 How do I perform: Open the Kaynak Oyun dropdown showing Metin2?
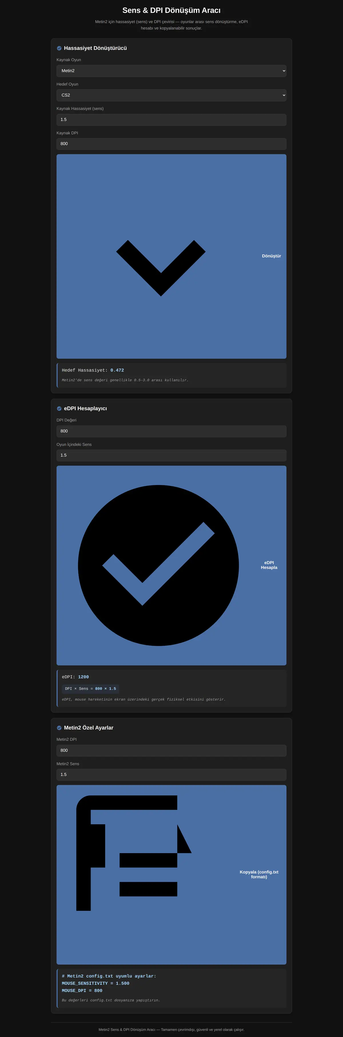(171, 71)
